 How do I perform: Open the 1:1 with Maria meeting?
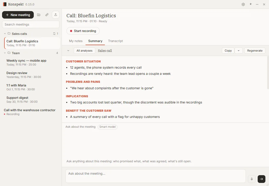(32, 87)
